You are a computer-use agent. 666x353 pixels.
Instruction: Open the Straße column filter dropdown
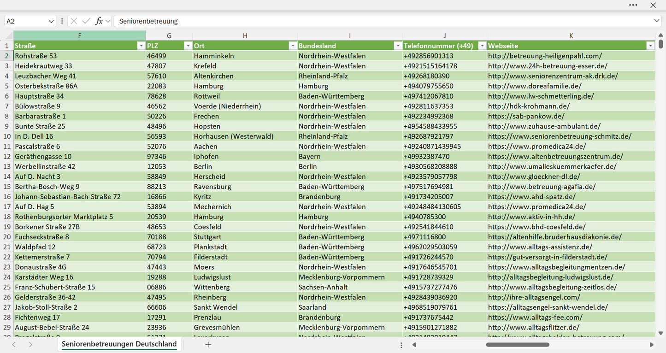coord(141,46)
